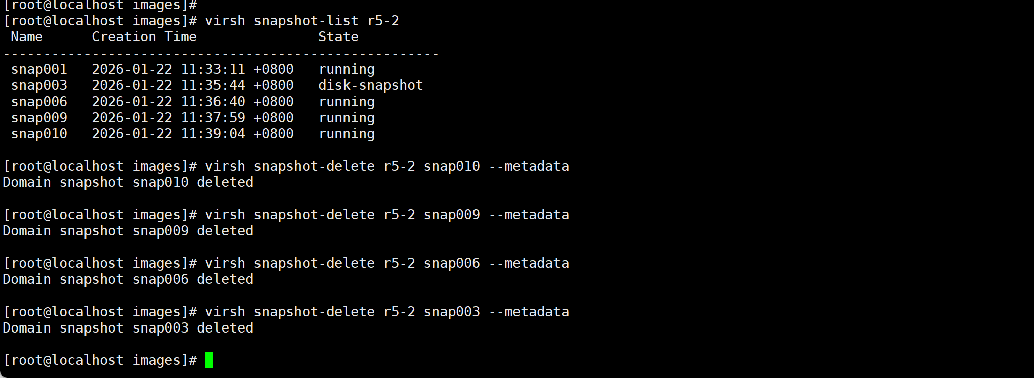The image size is (1034, 378).
Task: Click snapshot-delete in the snap003 command
Action: point(314,312)
